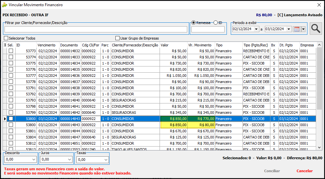Sort by the Tipo (Pgto/Rec) column header
Screen dimensions: 325x179
255,45
